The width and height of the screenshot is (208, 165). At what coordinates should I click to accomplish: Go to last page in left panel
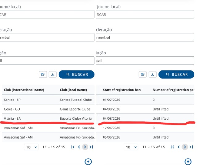(91, 147)
